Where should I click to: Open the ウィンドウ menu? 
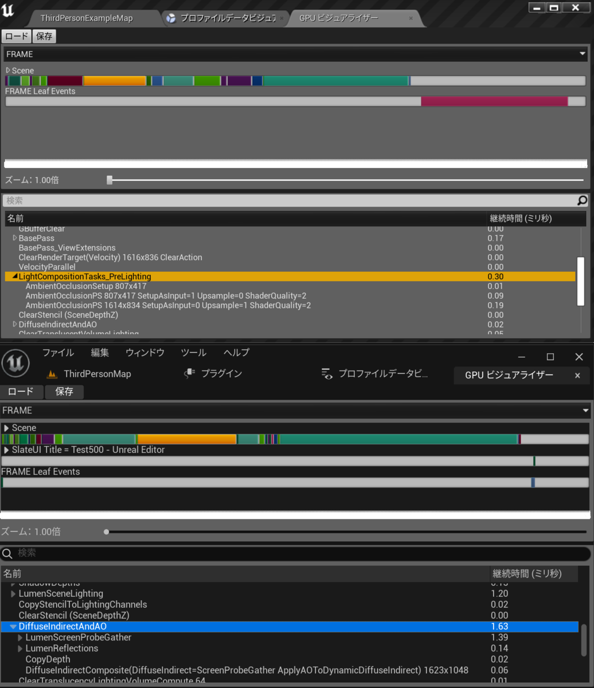pyautogui.click(x=145, y=353)
